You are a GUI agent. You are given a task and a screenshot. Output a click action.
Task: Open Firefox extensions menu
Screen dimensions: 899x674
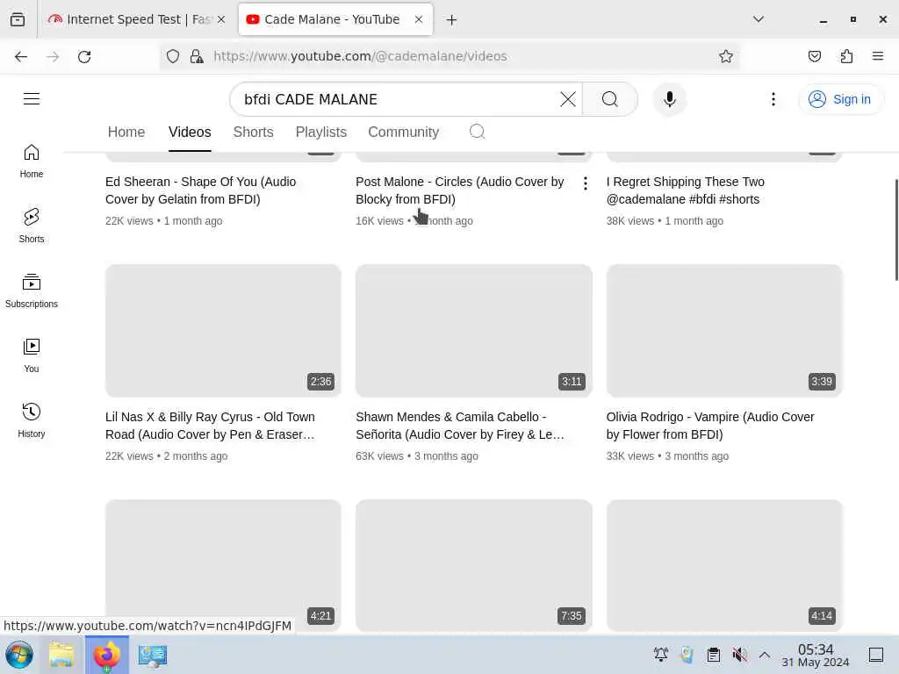846,56
